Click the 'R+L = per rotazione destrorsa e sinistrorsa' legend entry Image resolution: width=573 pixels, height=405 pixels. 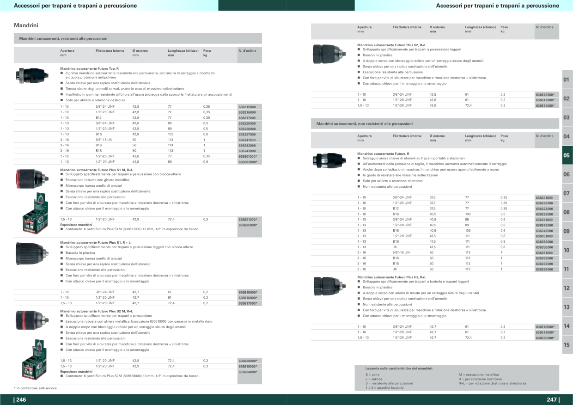pos(492,383)
